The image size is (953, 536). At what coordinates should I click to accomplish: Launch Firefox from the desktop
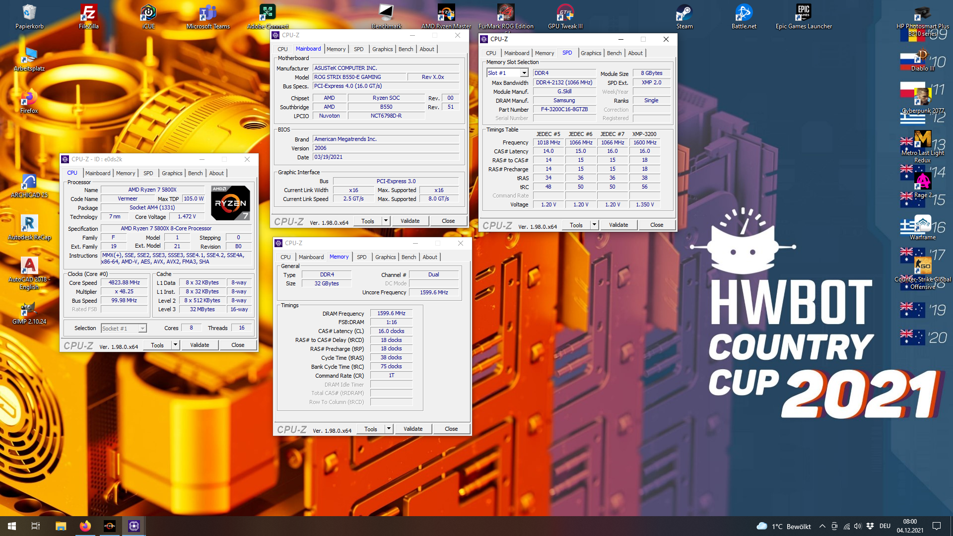click(x=29, y=101)
